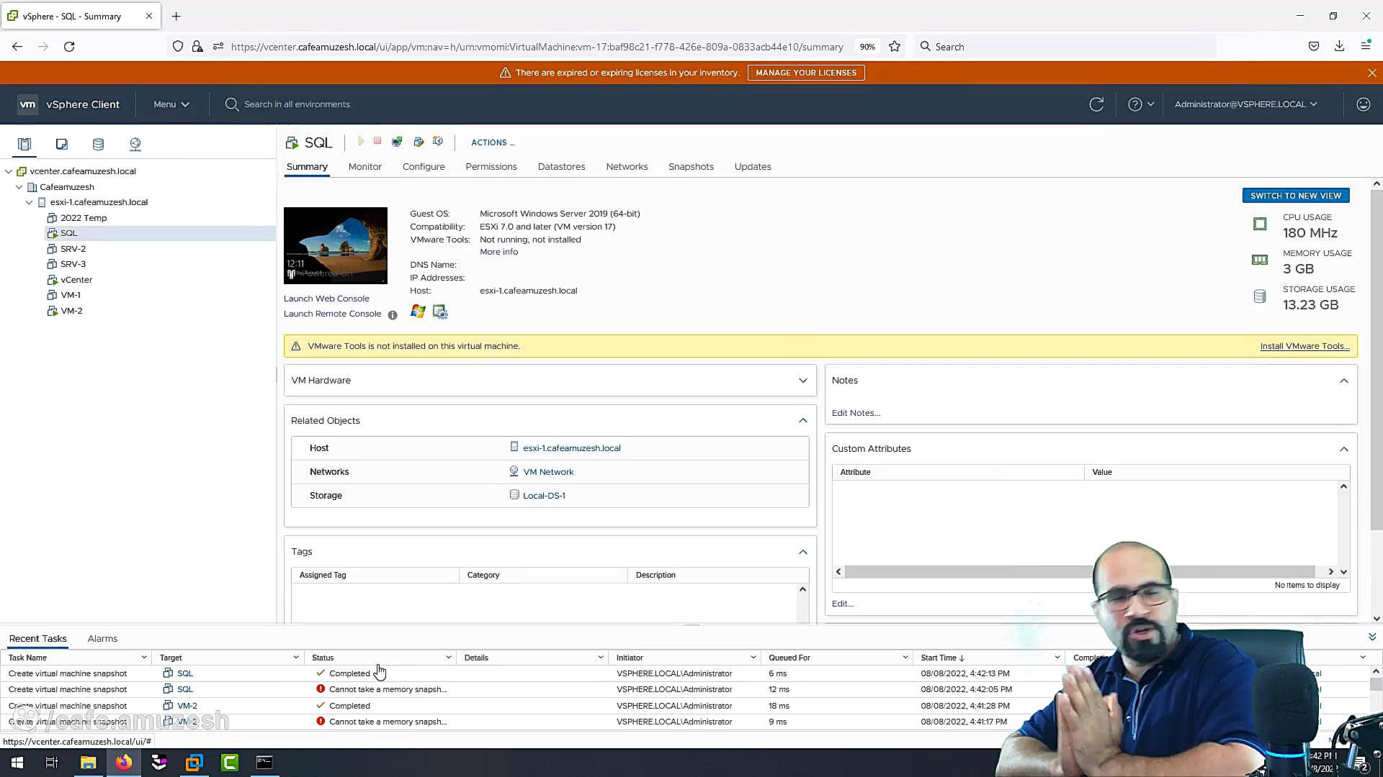Switch to the Configure tab
The height and width of the screenshot is (777, 1383).
tap(424, 167)
